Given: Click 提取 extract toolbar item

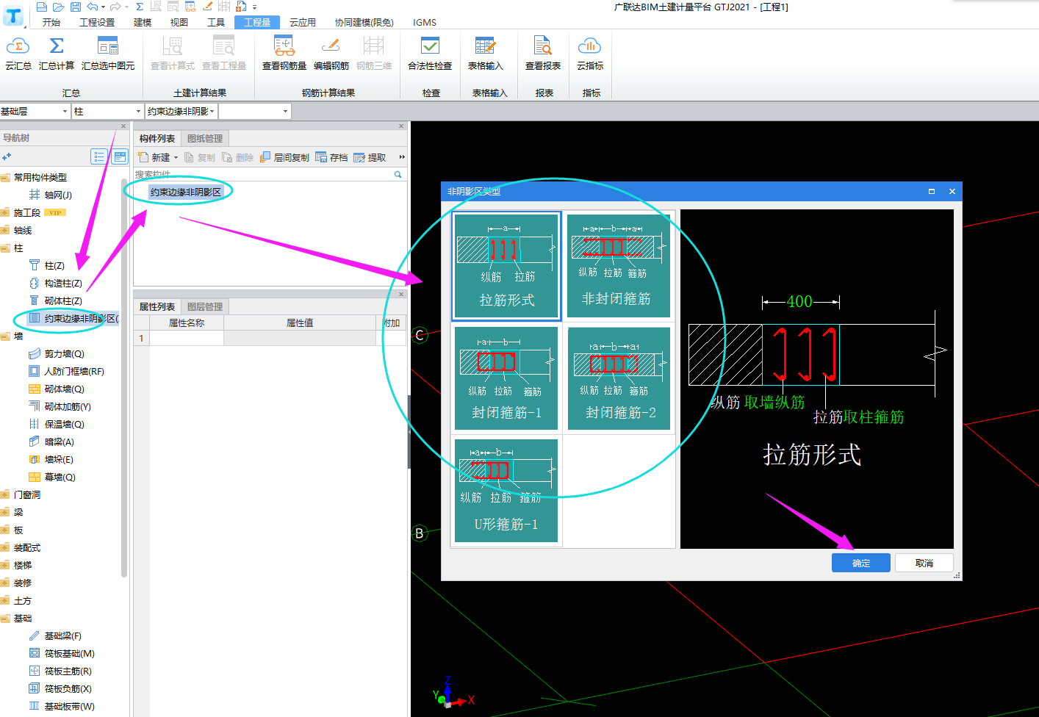Looking at the screenshot, I should (370, 157).
